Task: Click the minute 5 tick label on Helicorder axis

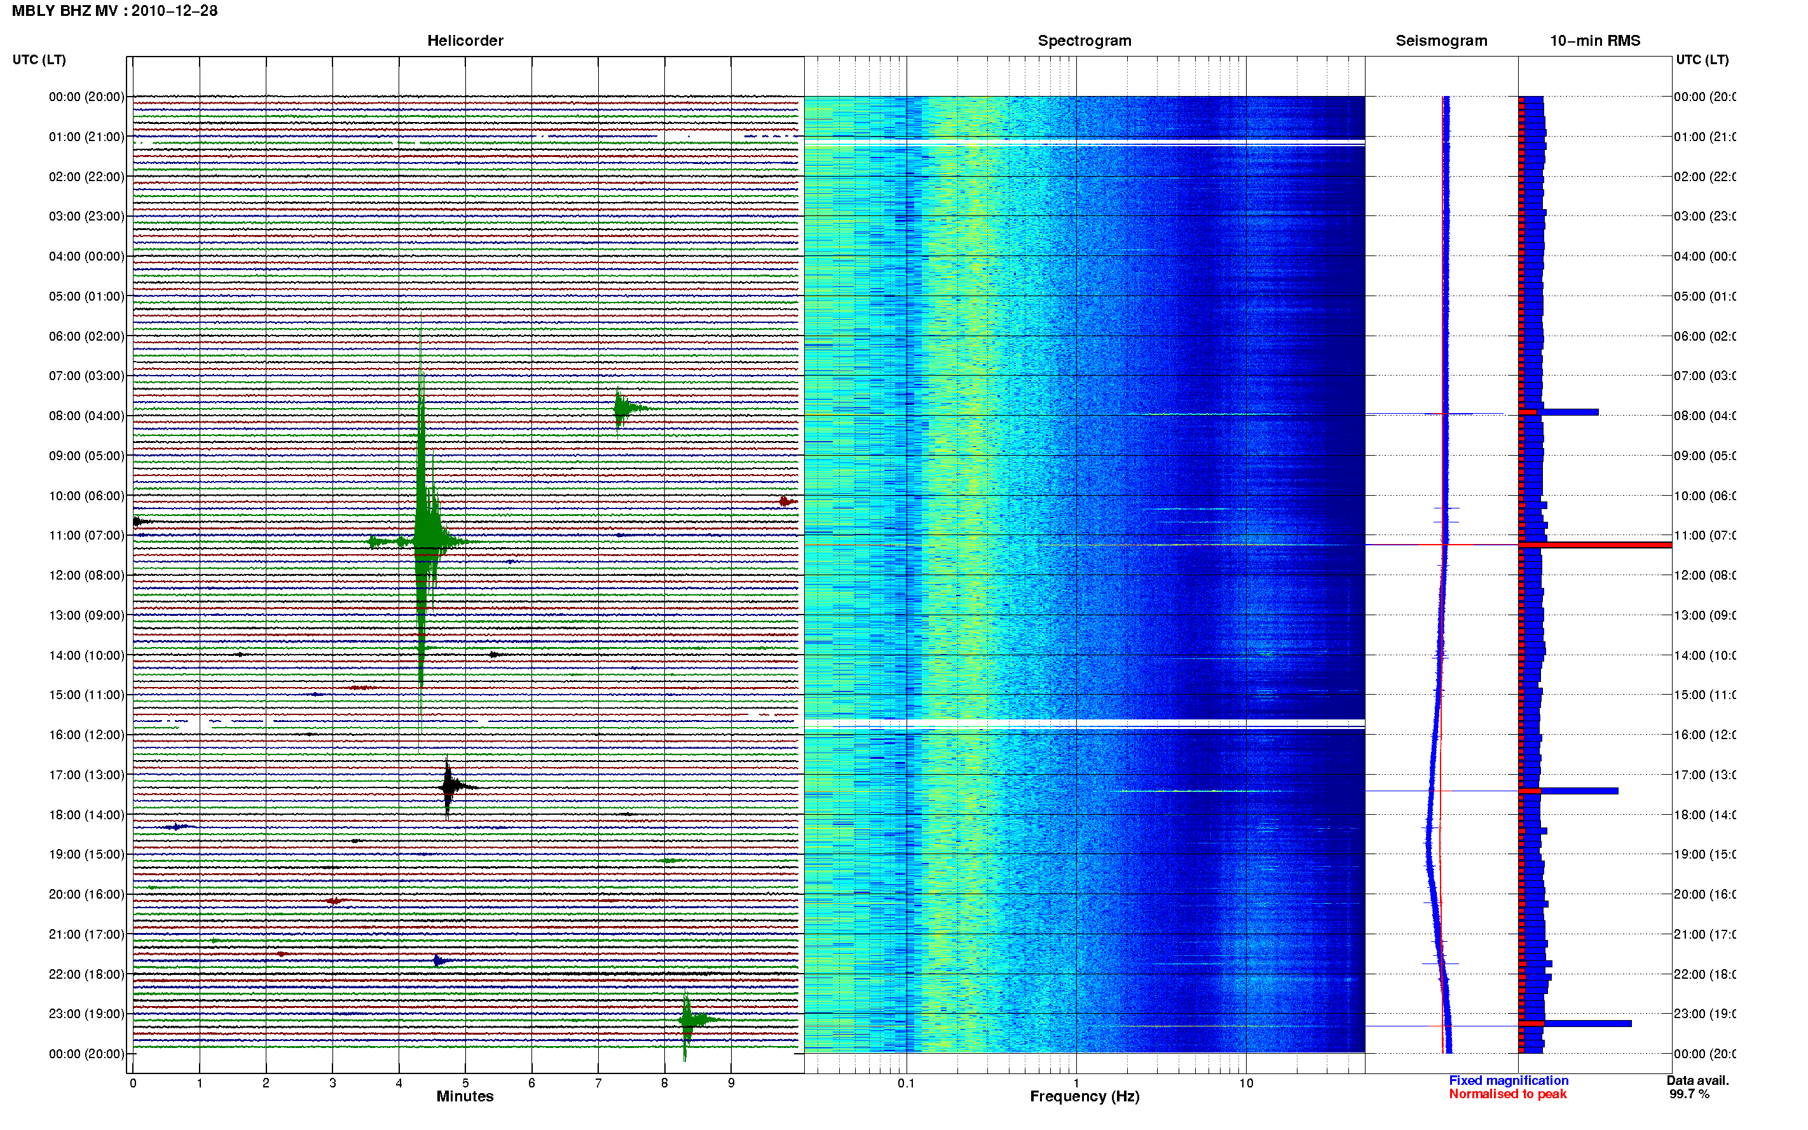Action: point(465,1083)
